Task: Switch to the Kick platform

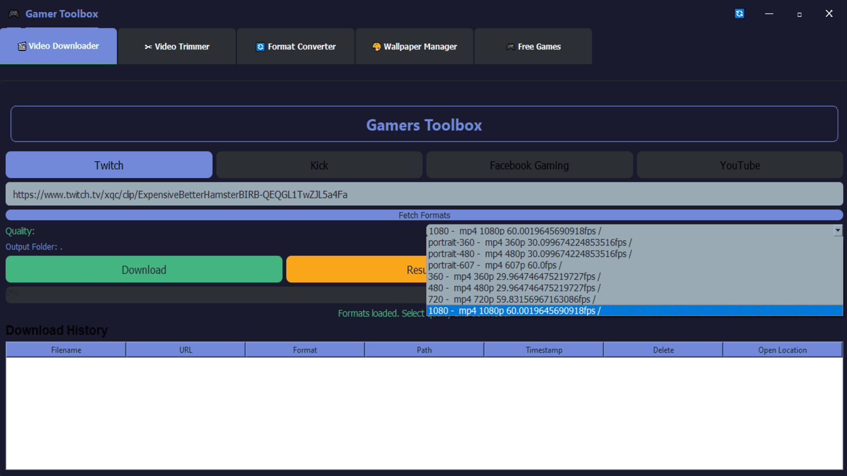Action: (x=319, y=165)
